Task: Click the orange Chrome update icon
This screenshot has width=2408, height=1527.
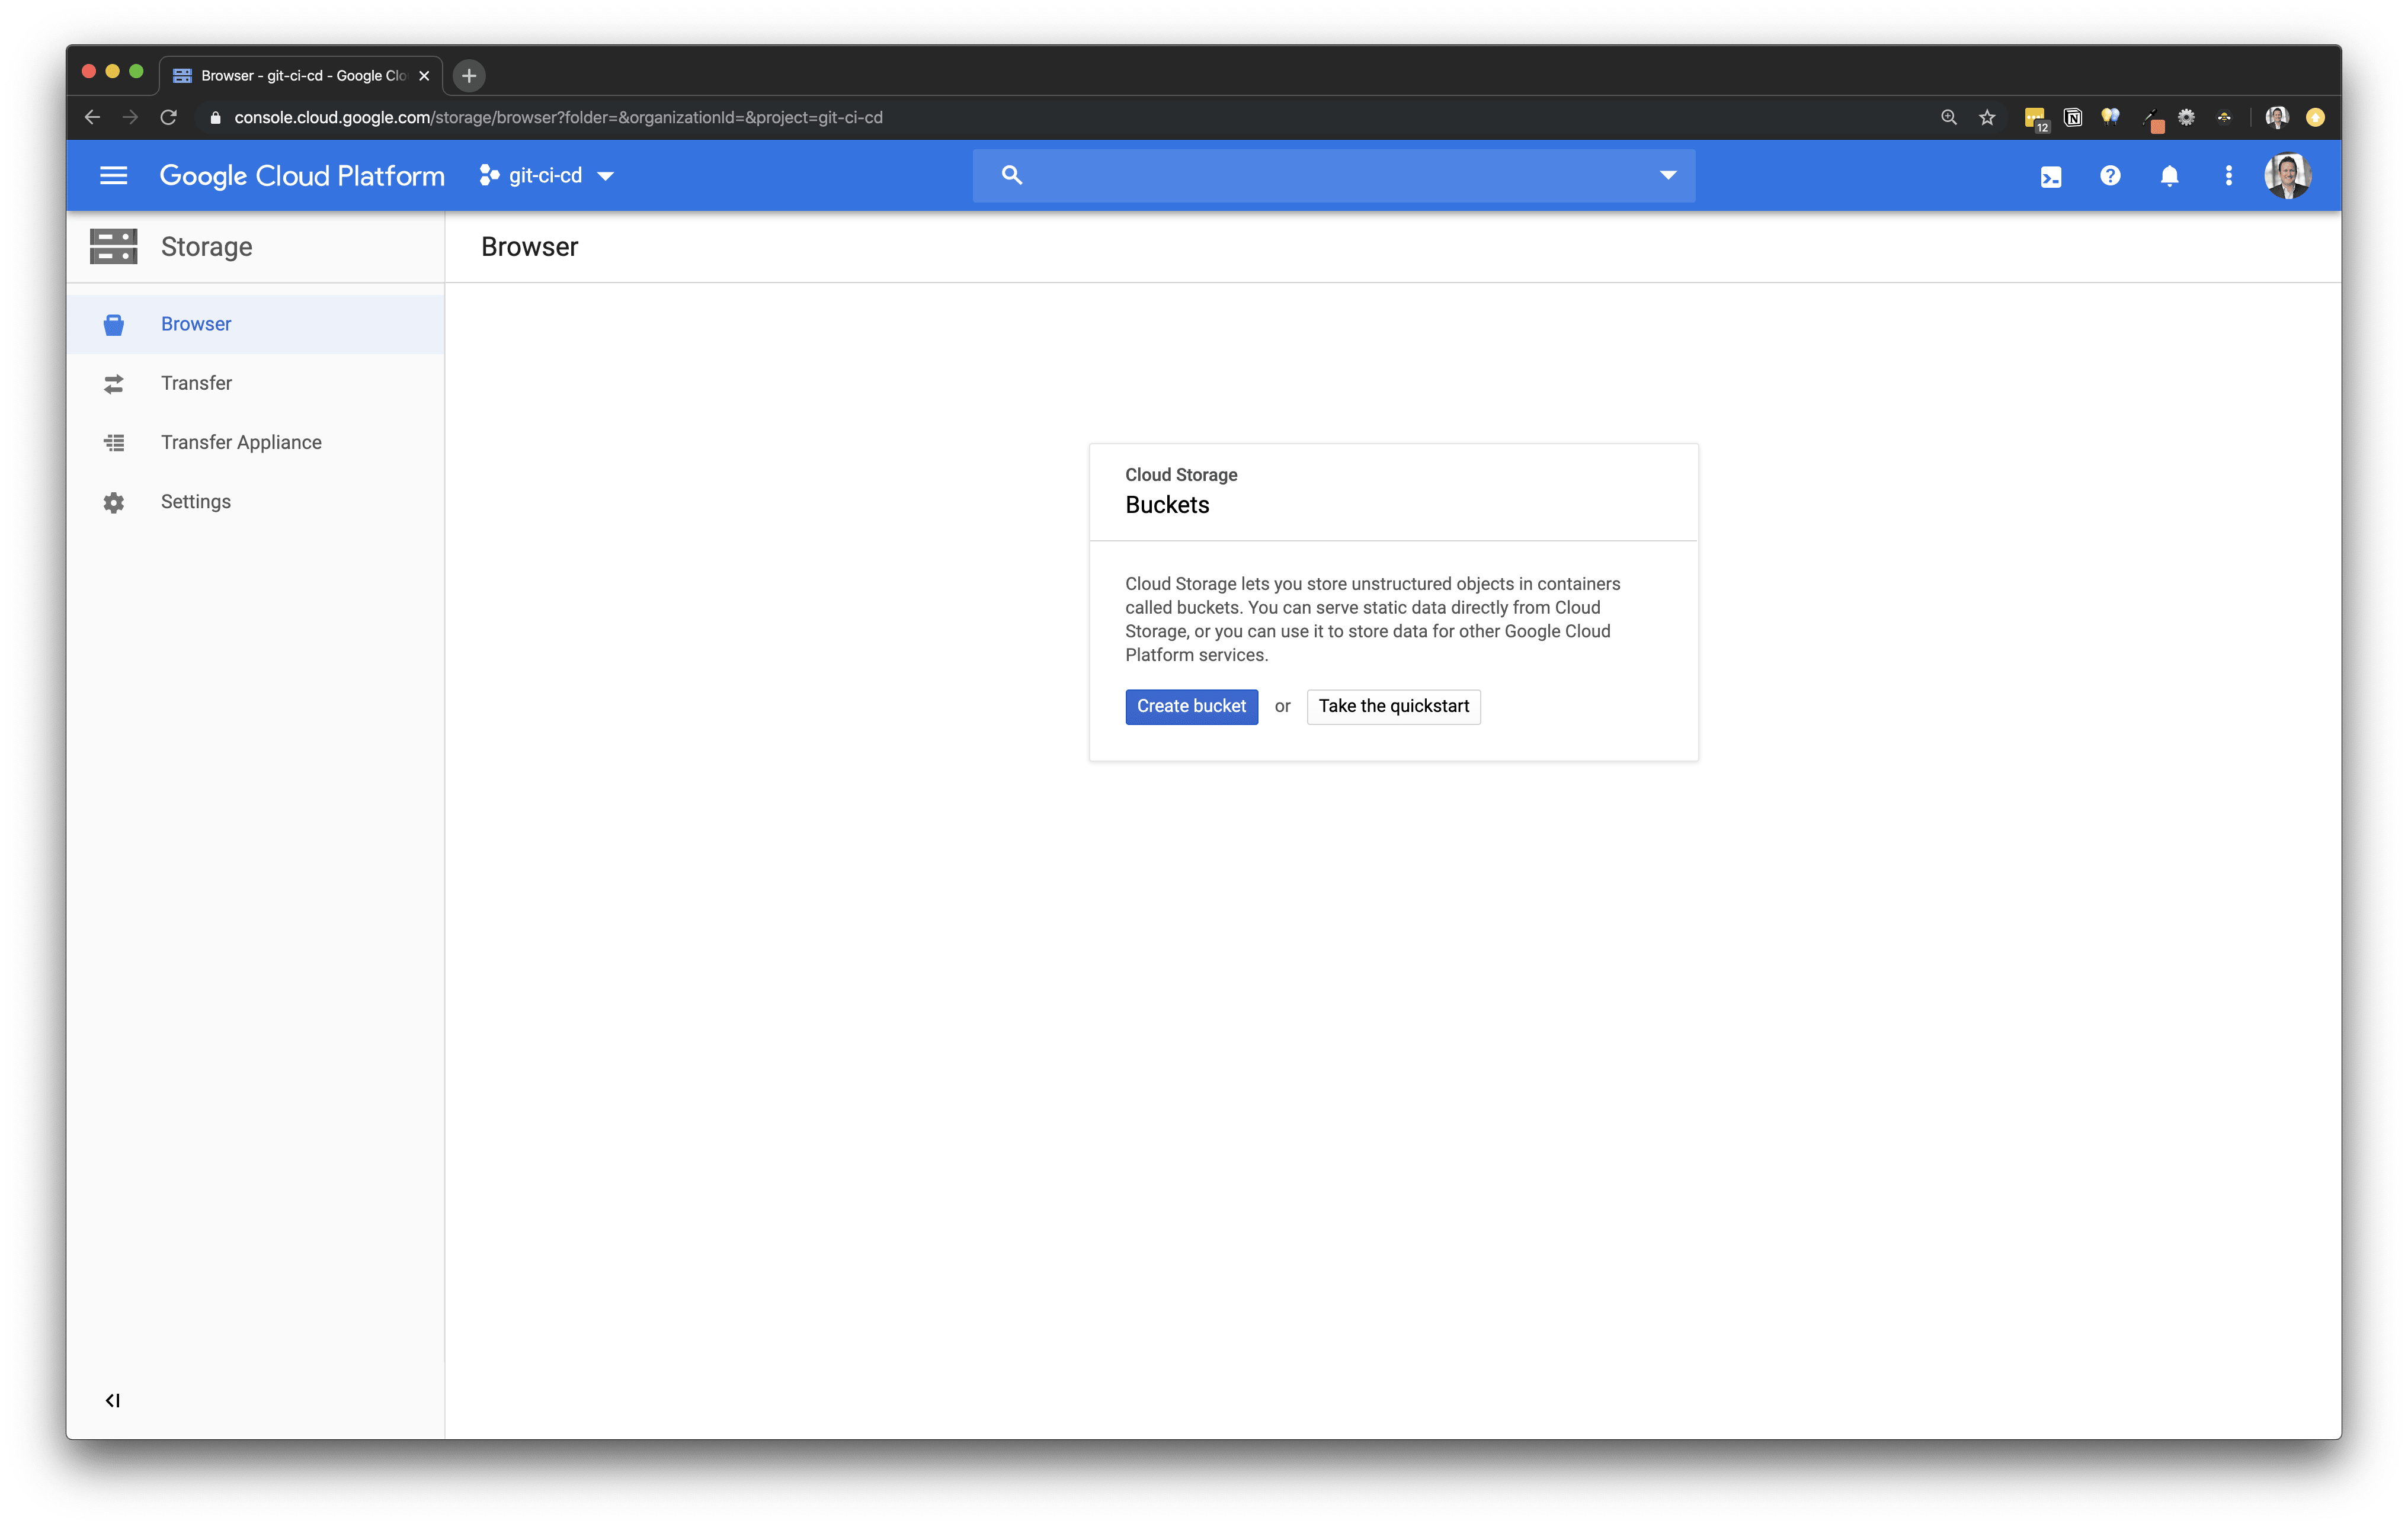Action: point(2315,117)
